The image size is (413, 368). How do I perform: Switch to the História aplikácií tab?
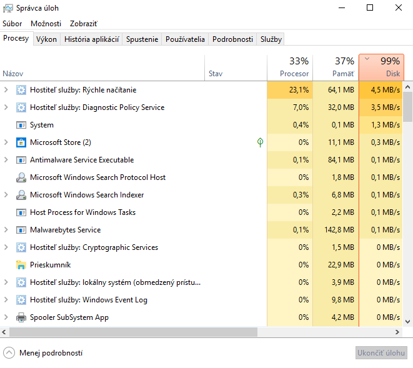tap(91, 39)
